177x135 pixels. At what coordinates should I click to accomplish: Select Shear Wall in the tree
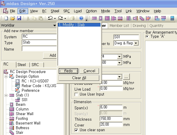pyautogui.click(x=25, y=114)
